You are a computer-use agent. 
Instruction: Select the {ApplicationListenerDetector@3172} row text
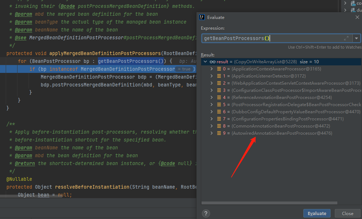269,76
